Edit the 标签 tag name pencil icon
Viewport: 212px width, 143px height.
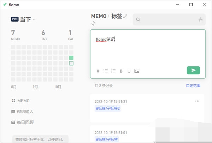(x=125, y=16)
